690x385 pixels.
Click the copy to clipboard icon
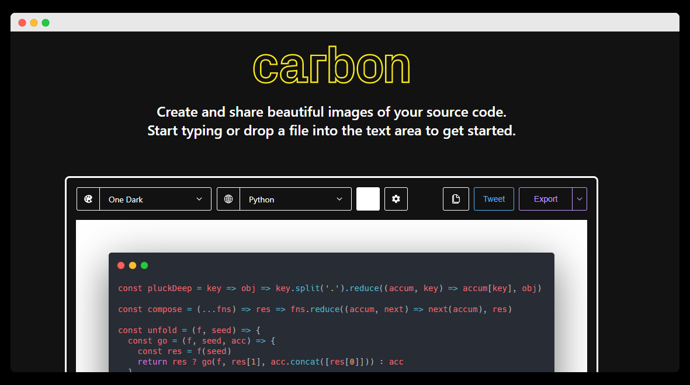456,199
